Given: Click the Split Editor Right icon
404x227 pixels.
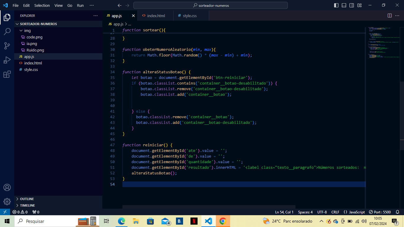Looking at the screenshot, I should [390, 16].
